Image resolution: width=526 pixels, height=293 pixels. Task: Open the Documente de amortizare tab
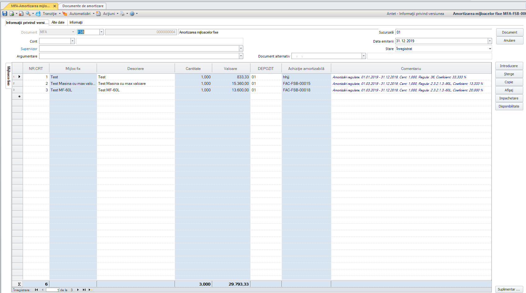[83, 6]
